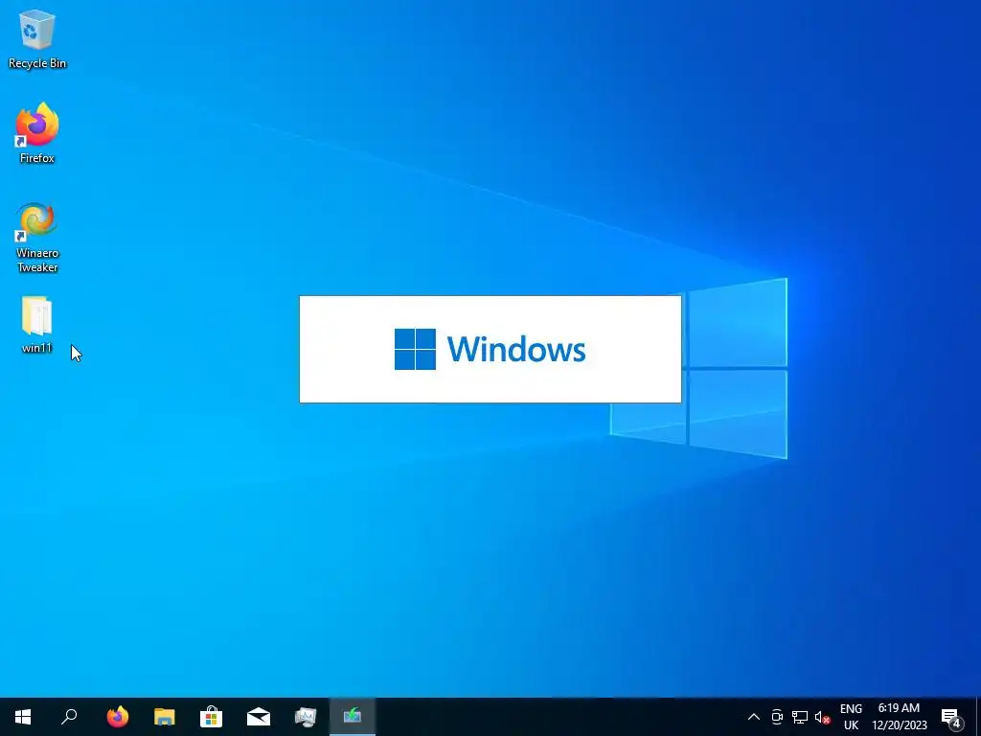
Task: Launch Firefox from the taskbar
Action: pyautogui.click(x=118, y=717)
